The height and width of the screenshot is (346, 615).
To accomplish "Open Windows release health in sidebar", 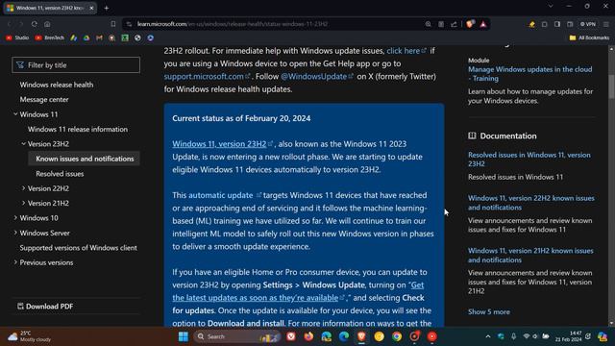I will click(x=57, y=85).
